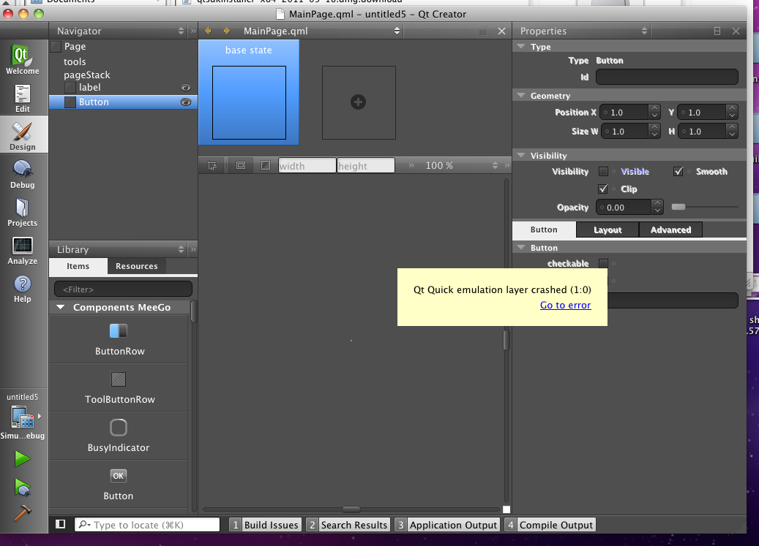Open the Library panel dropdown
The height and width of the screenshot is (546, 759).
(x=181, y=249)
